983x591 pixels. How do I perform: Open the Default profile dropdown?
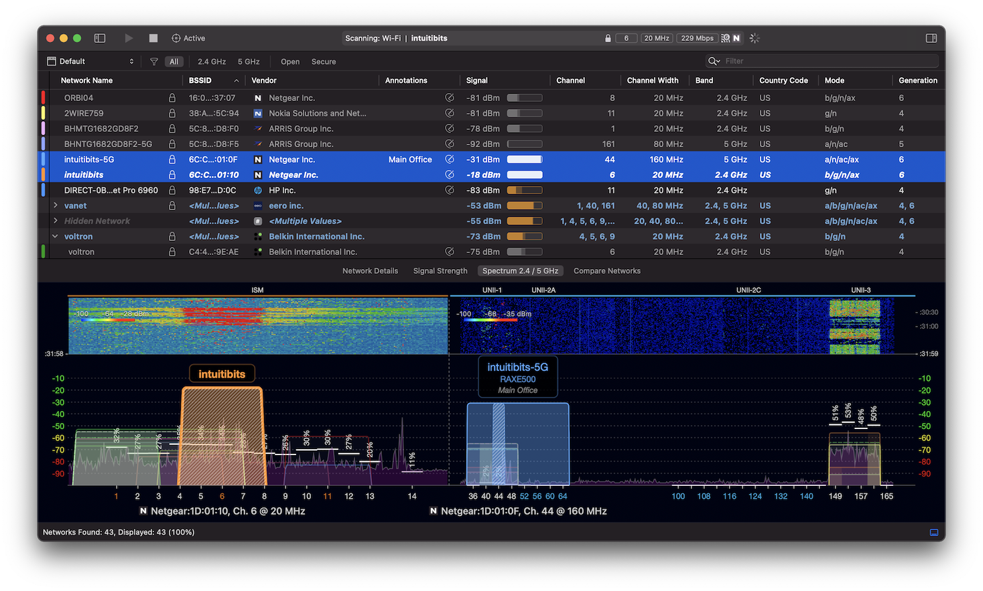[90, 62]
